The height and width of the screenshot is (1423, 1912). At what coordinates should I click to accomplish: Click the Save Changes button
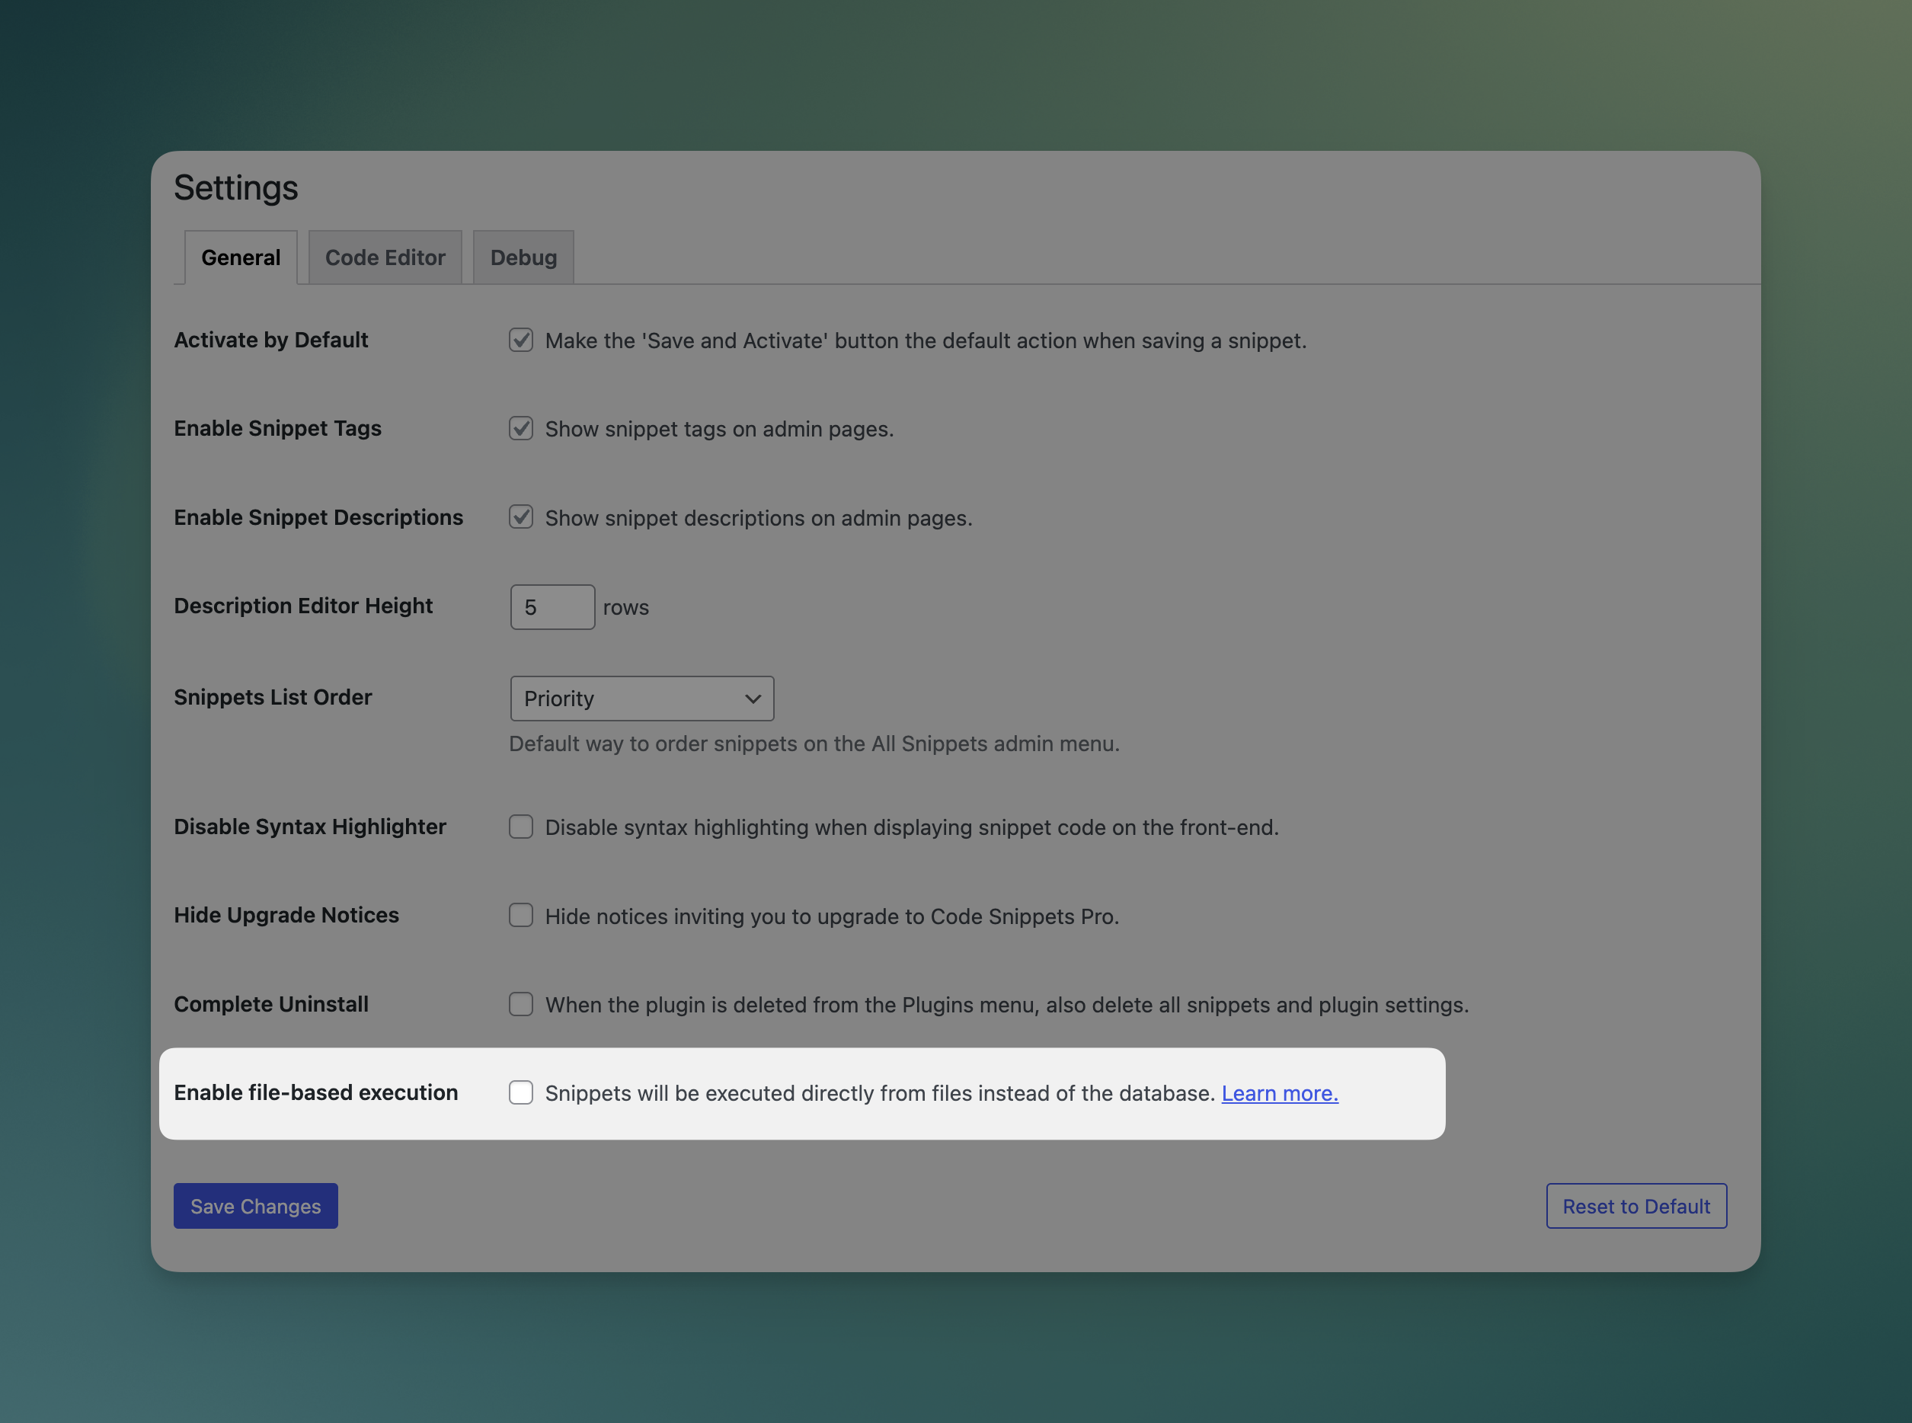coord(256,1206)
